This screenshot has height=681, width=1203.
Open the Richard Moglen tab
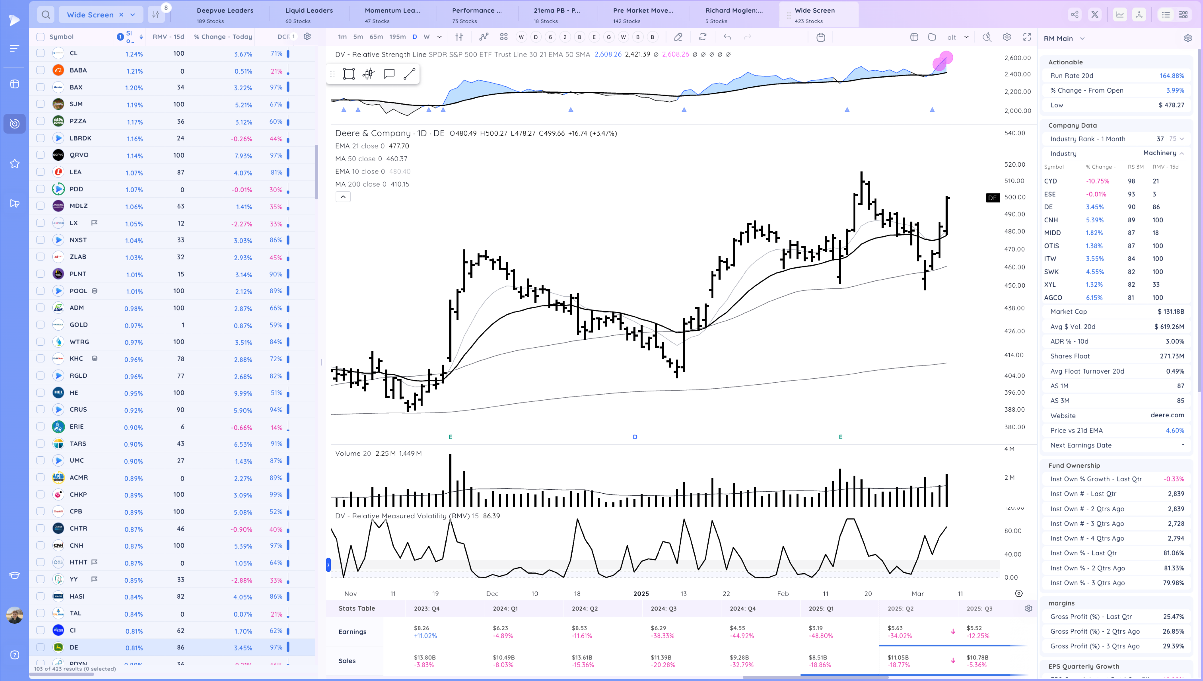[x=734, y=15]
